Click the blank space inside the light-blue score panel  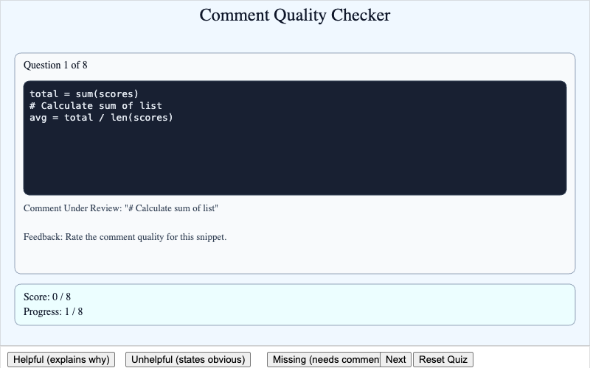coord(332,305)
